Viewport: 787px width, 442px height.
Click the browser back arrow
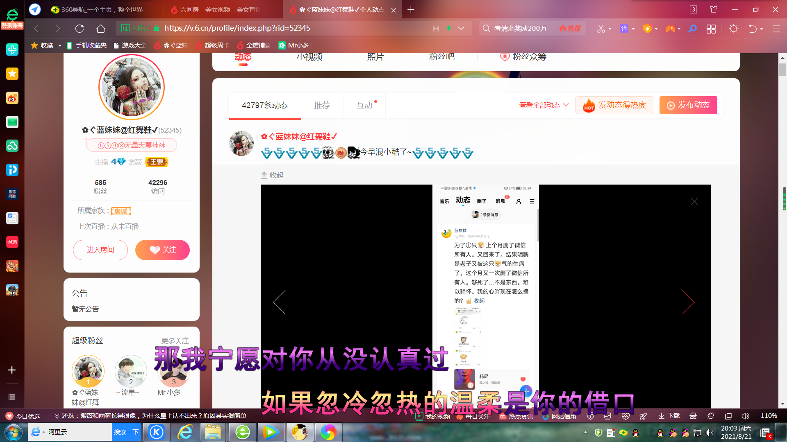[36, 28]
